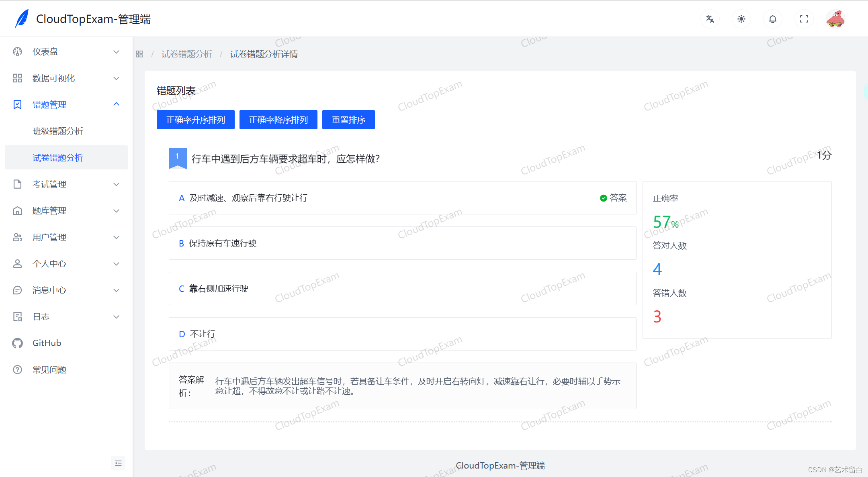
Task: Open the notification bell
Action: (772, 19)
